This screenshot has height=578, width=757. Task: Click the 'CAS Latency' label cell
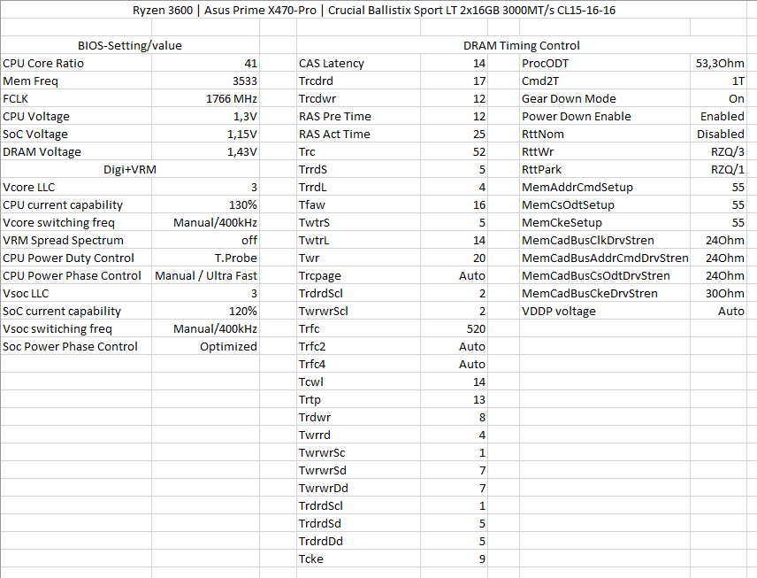pos(359,64)
